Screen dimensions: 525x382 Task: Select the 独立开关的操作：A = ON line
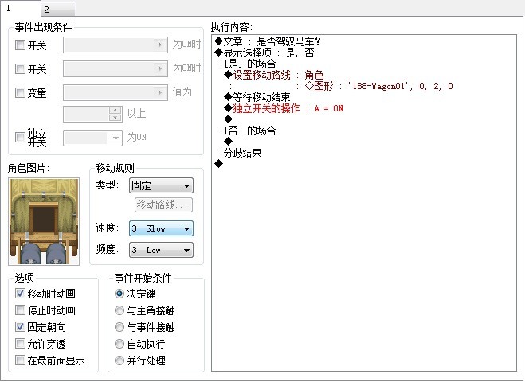[284, 108]
